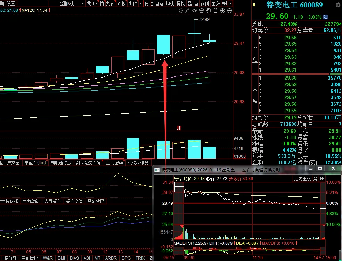This screenshot has width=342, height=261.
Task: Select the hand pan tool
Action: coord(209,10)
